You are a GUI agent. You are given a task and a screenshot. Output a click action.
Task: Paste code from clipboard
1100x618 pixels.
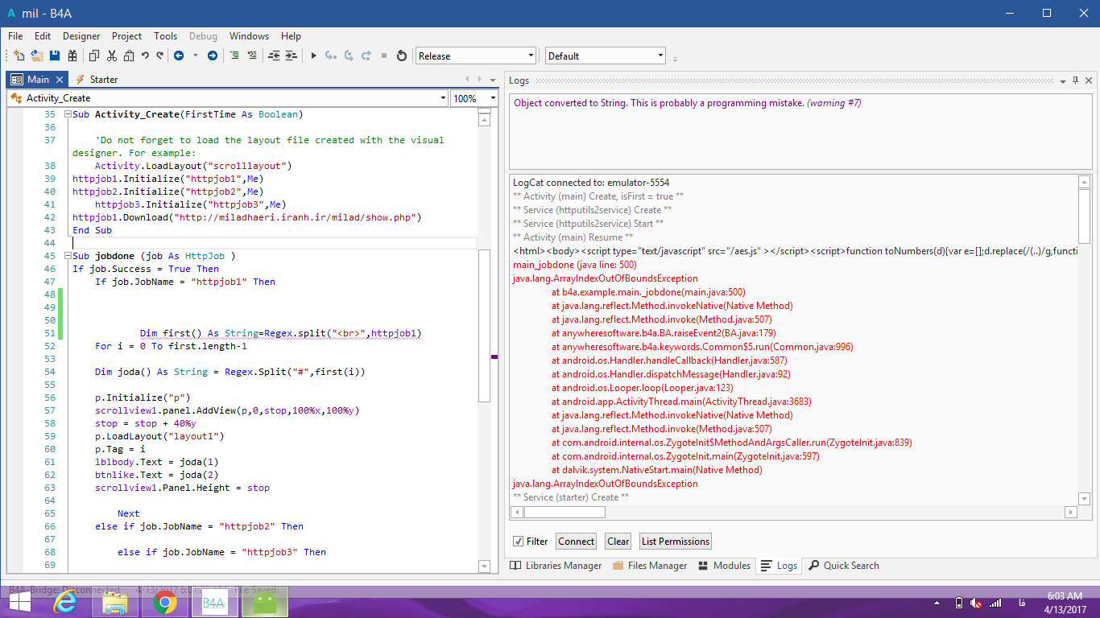pos(129,56)
